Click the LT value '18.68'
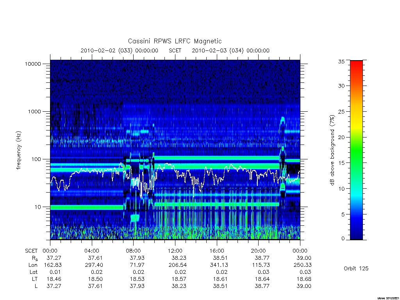The image size is (400, 300). click(x=304, y=279)
